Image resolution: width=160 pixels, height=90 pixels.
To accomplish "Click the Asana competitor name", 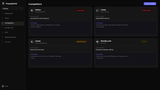I will click(x=38, y=41).
